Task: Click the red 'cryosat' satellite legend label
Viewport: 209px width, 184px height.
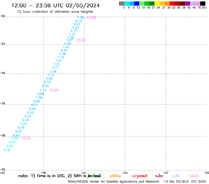Action: (140, 176)
